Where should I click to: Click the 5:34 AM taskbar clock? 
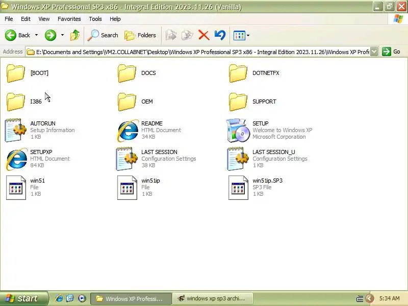tap(389, 298)
